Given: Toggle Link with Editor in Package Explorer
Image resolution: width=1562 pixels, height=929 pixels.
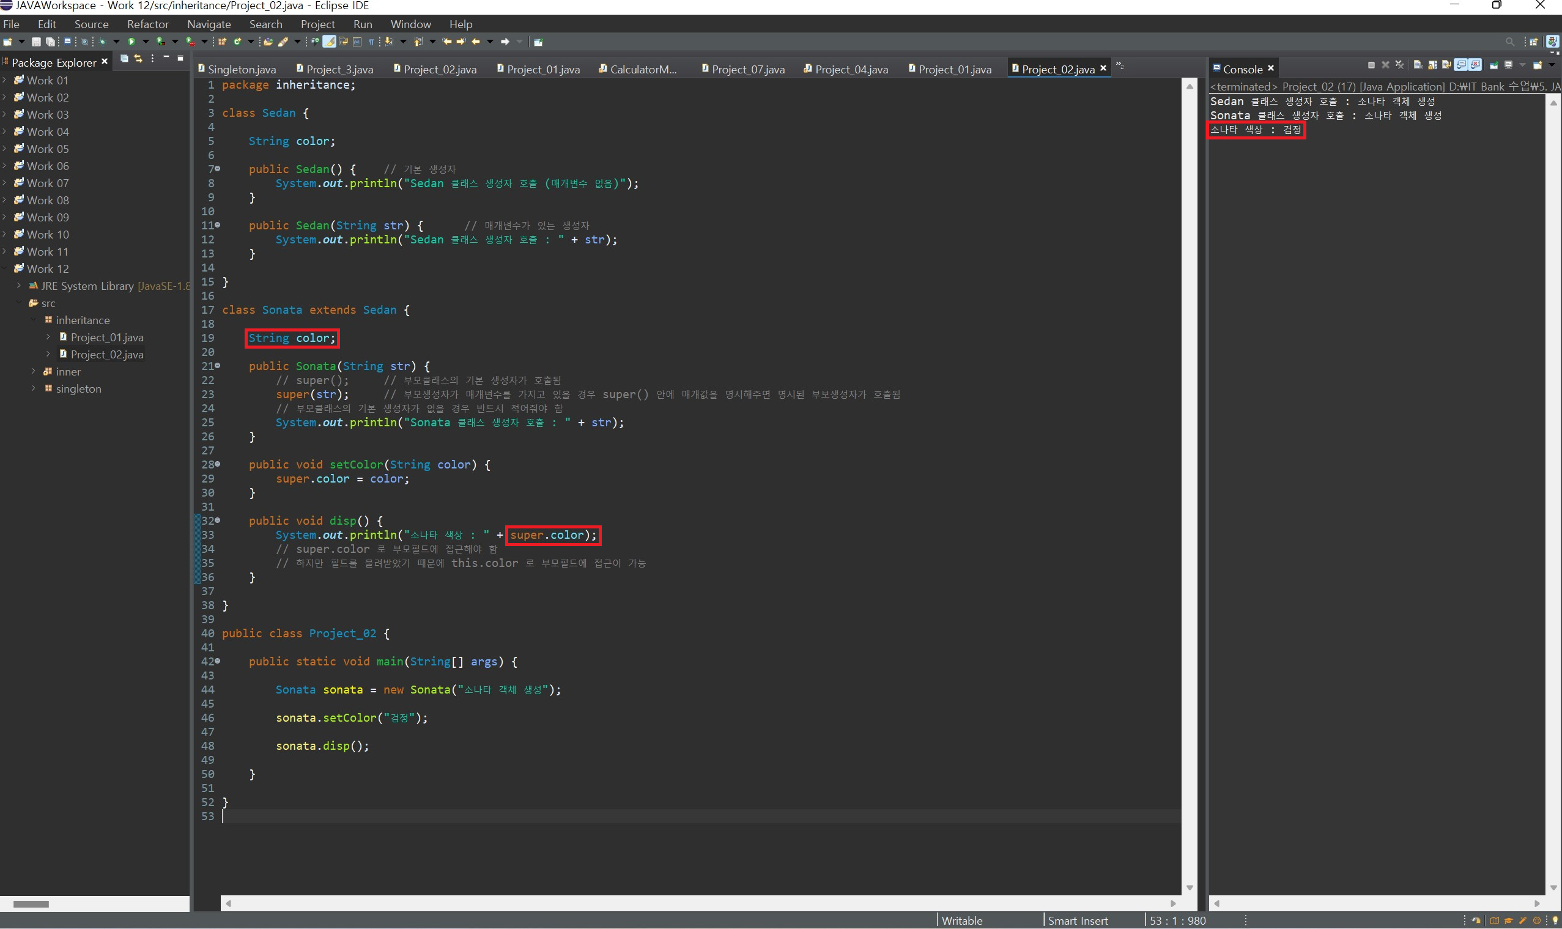Looking at the screenshot, I should pos(138,58).
